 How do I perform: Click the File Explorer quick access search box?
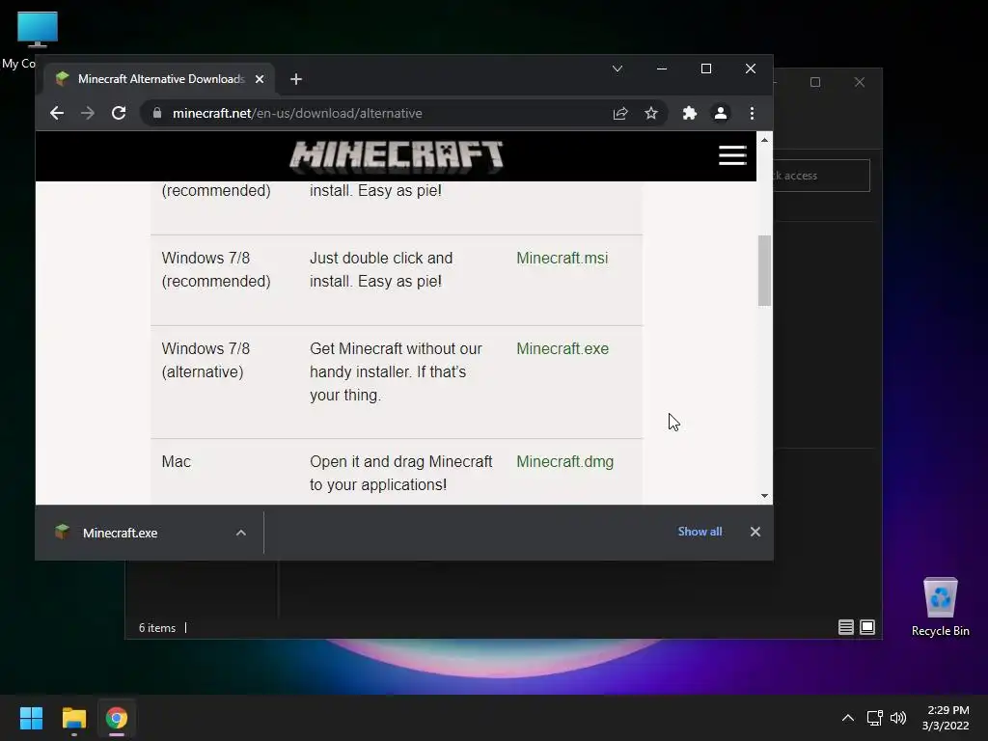pyautogui.click(x=821, y=176)
